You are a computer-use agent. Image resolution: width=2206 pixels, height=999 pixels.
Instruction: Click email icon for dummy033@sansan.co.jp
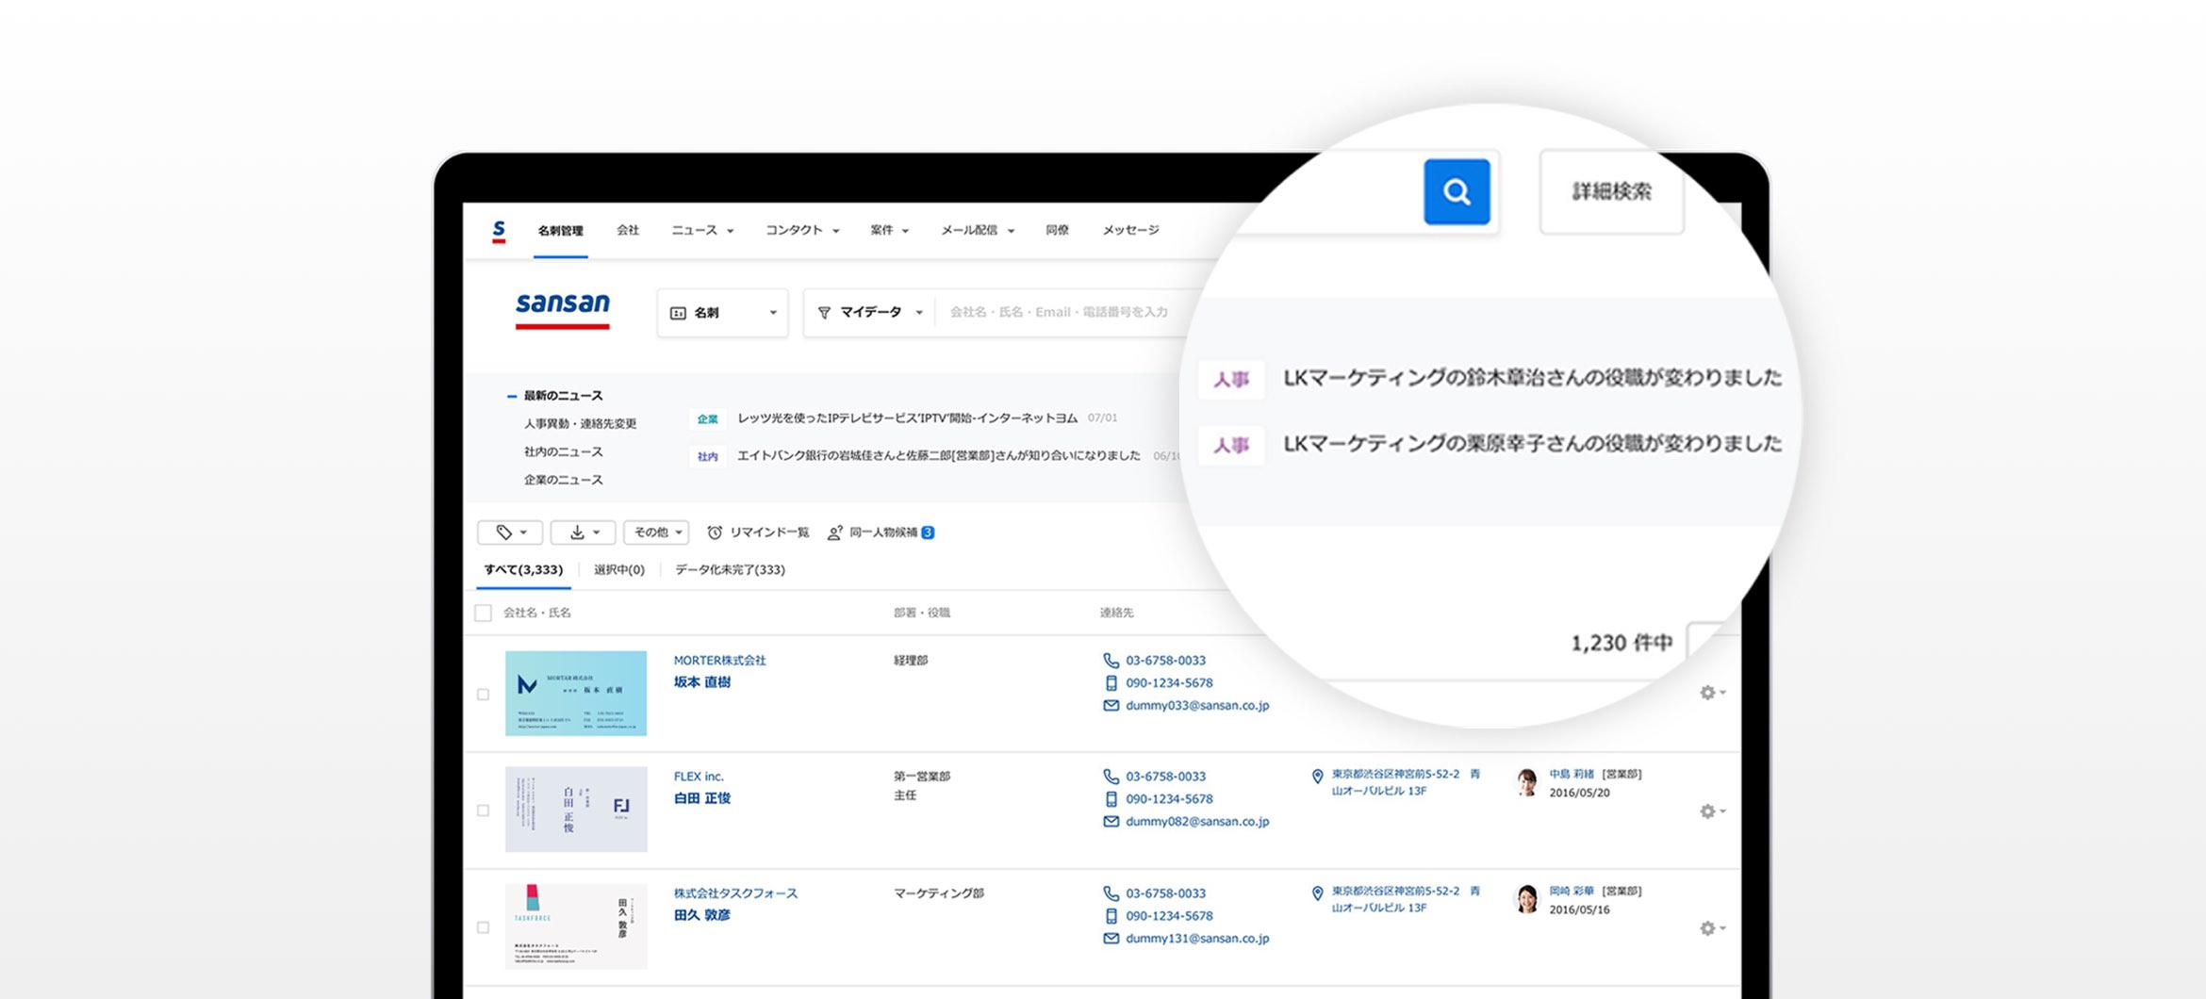[1111, 706]
